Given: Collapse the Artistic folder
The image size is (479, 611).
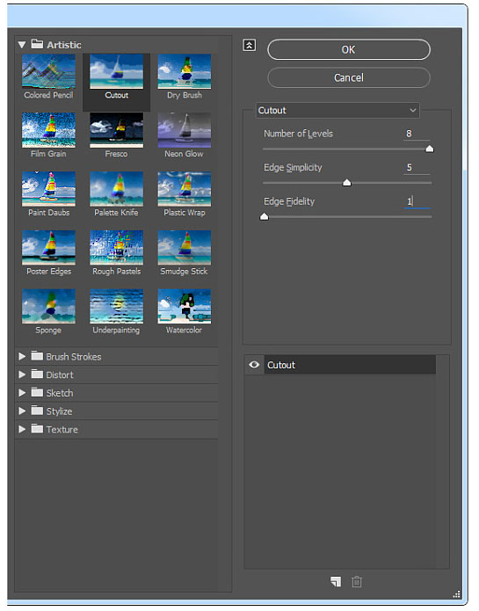Looking at the screenshot, I should [21, 45].
